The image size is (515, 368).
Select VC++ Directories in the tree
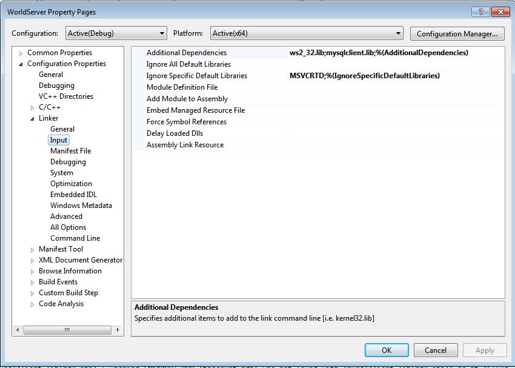pyautogui.click(x=66, y=96)
